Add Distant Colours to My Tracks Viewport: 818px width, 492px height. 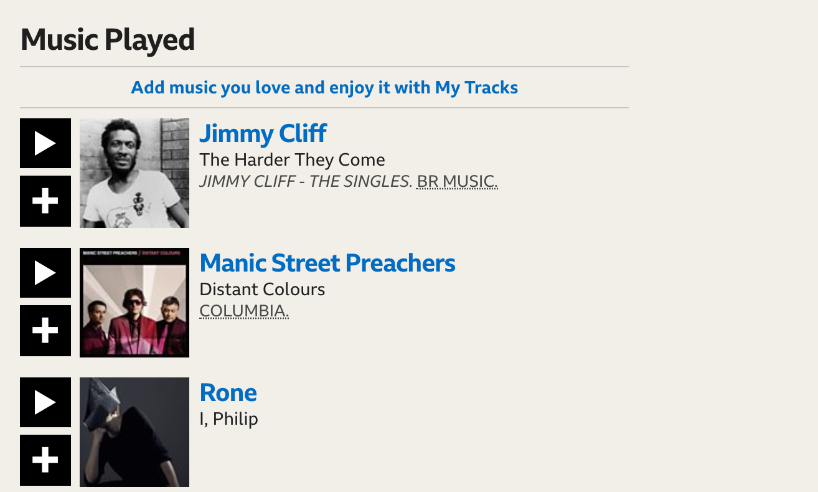[45, 331]
